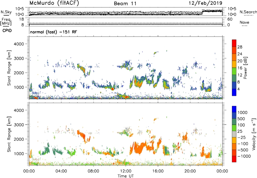
Task: Click the 'N.Sky' legend label
Action: click(x=6, y=12)
